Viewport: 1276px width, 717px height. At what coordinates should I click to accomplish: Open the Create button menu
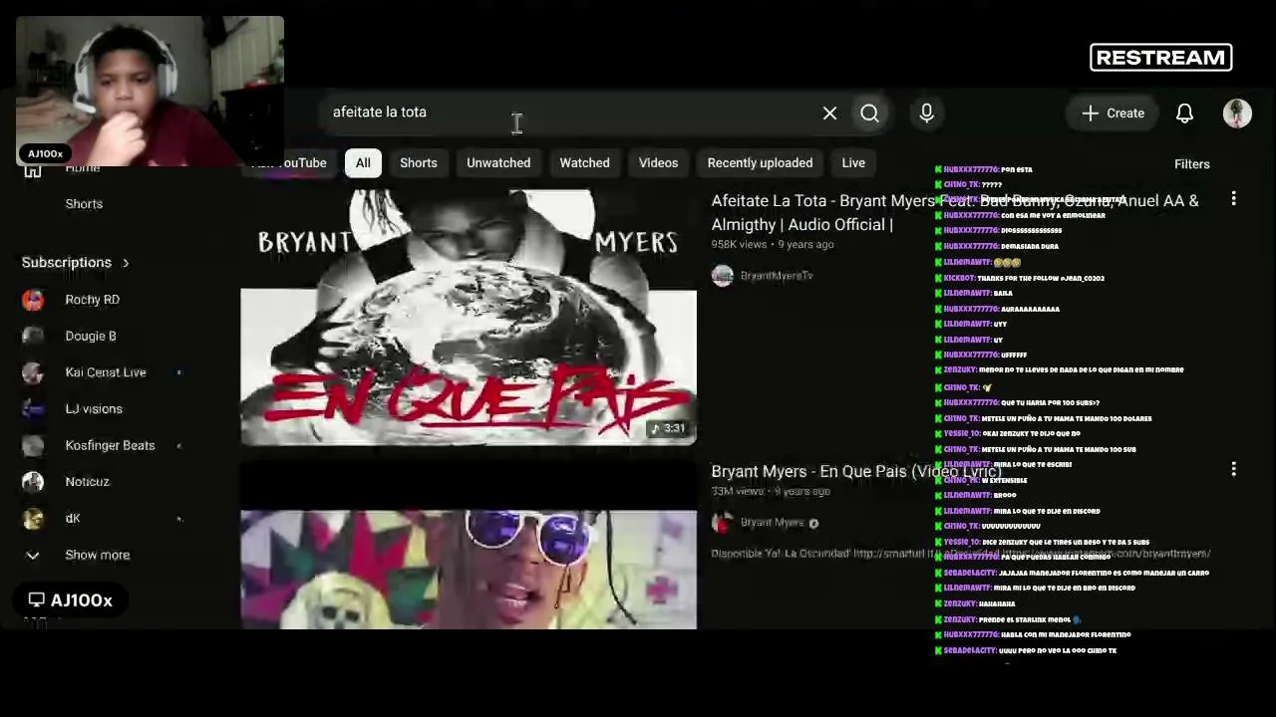tap(1114, 114)
